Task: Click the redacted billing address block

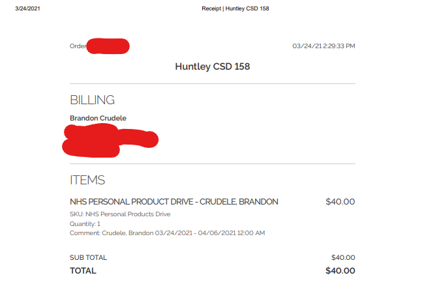Action: [x=108, y=140]
